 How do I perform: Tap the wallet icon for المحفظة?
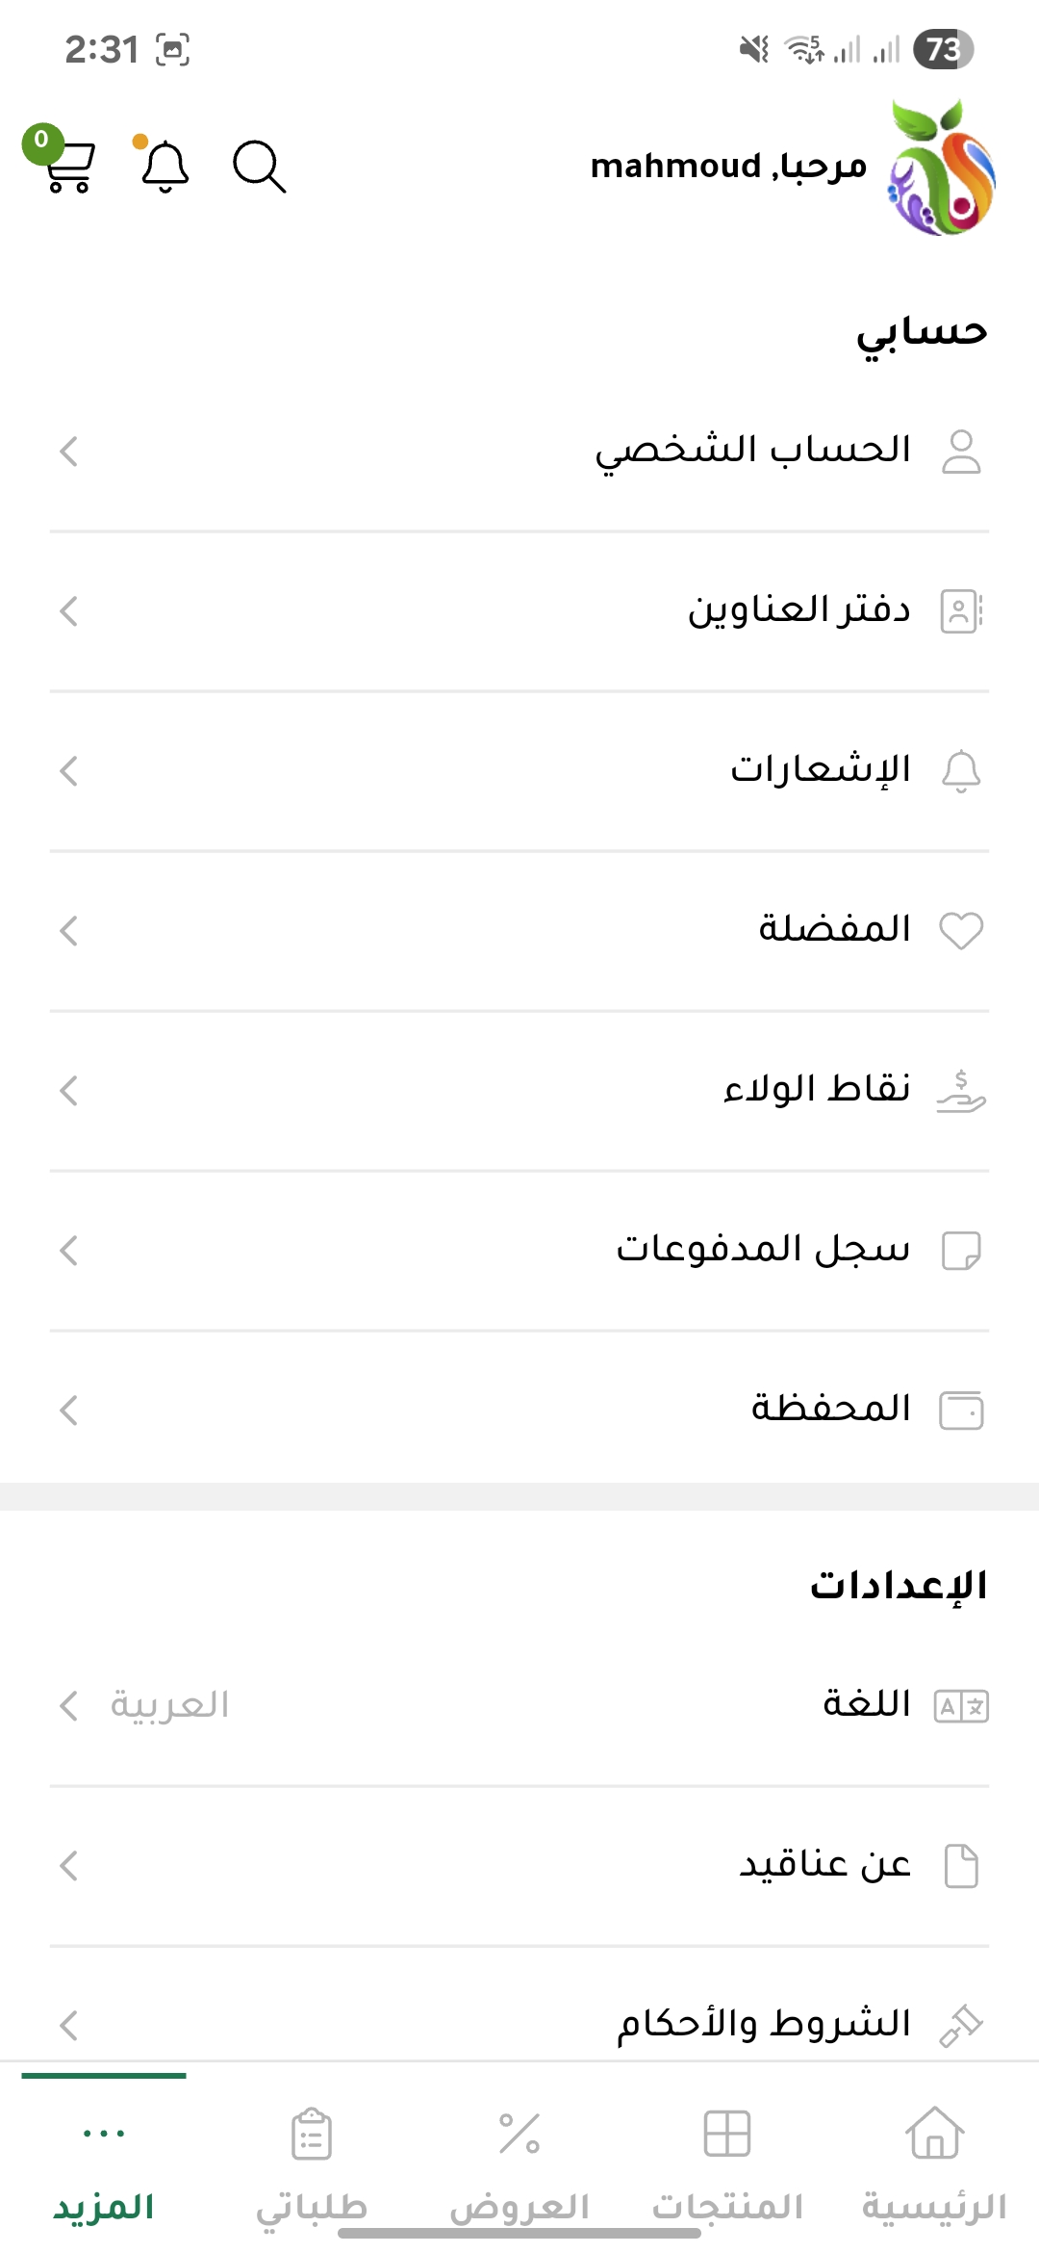pos(961,1411)
